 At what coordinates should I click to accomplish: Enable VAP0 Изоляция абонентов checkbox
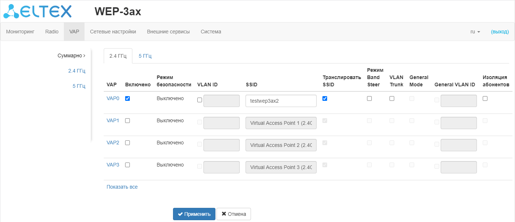click(485, 98)
